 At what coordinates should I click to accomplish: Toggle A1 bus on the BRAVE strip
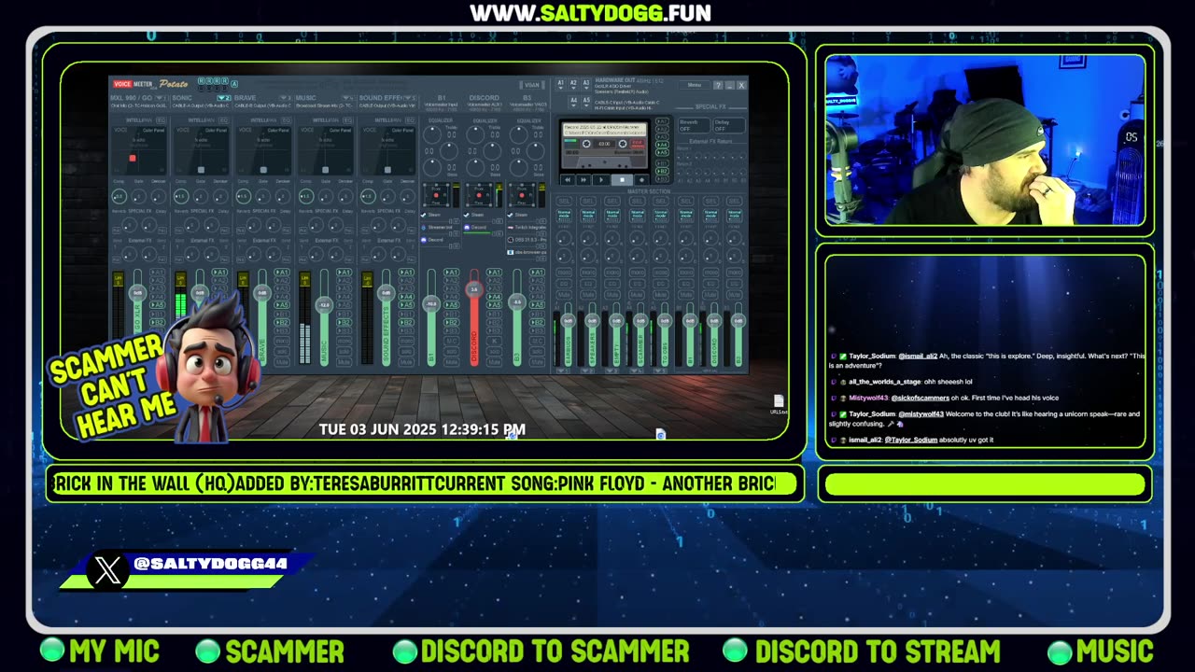(x=282, y=272)
